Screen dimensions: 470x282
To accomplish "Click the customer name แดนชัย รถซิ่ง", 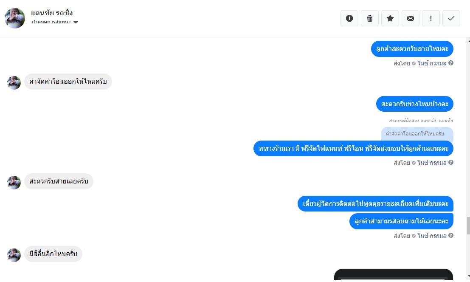I will (x=52, y=13).
